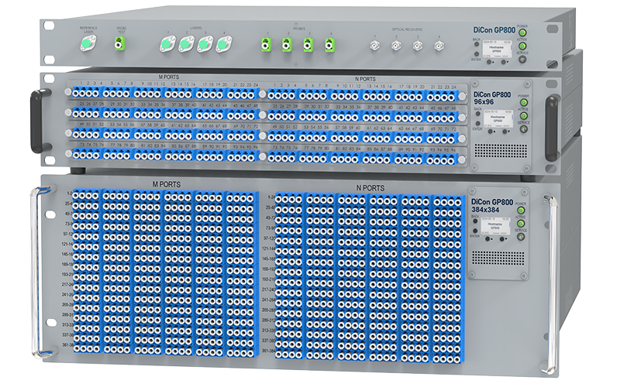Image resolution: width=620 pixels, height=387 pixels.
Task: Click the black right handle of the 96x96 unit
Action: click(x=552, y=127)
